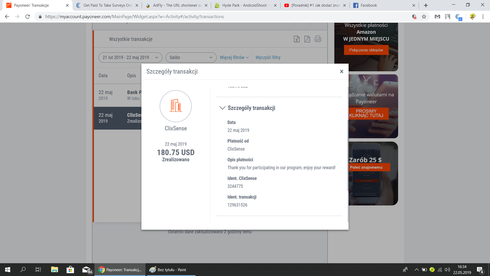Open Gmail extension icon

coord(438,16)
